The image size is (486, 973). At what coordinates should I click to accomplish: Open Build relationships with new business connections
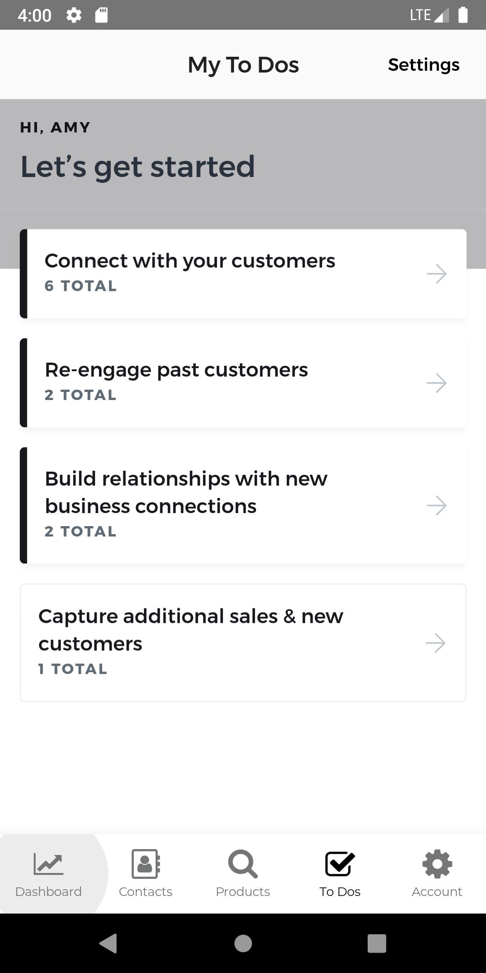pyautogui.click(x=243, y=505)
